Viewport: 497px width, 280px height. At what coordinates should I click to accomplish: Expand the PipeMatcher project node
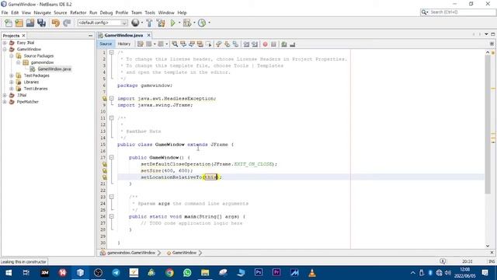(5, 102)
